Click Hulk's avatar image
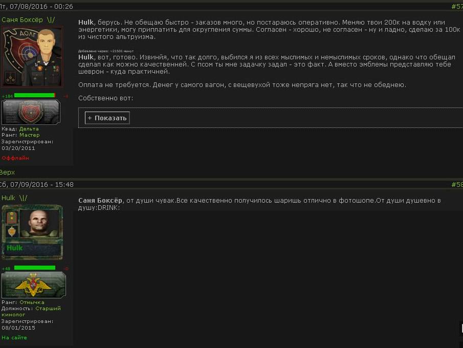Image resolution: width=463 pixels, height=348 pixels. pyautogui.click(x=32, y=232)
